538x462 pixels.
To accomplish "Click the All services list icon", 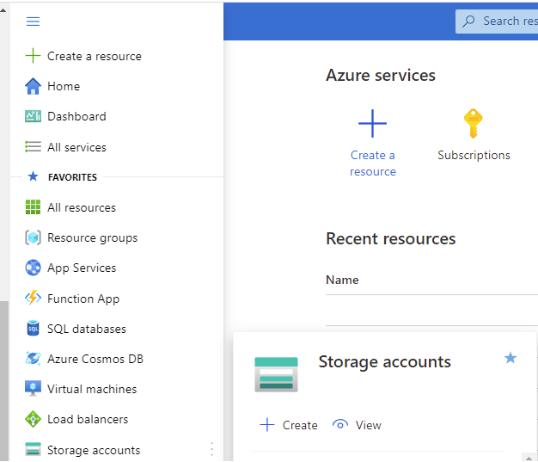I will click(x=33, y=146).
